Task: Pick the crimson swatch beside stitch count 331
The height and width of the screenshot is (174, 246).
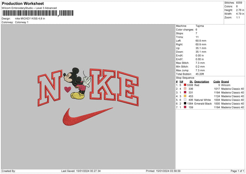Action: pos(185,92)
